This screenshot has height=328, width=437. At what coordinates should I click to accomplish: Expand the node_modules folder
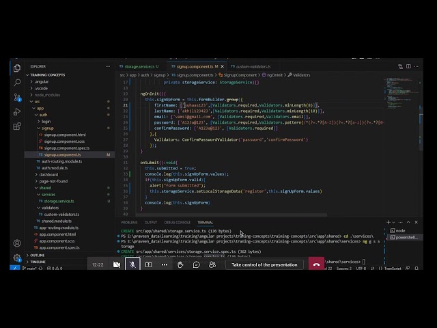tap(47, 95)
